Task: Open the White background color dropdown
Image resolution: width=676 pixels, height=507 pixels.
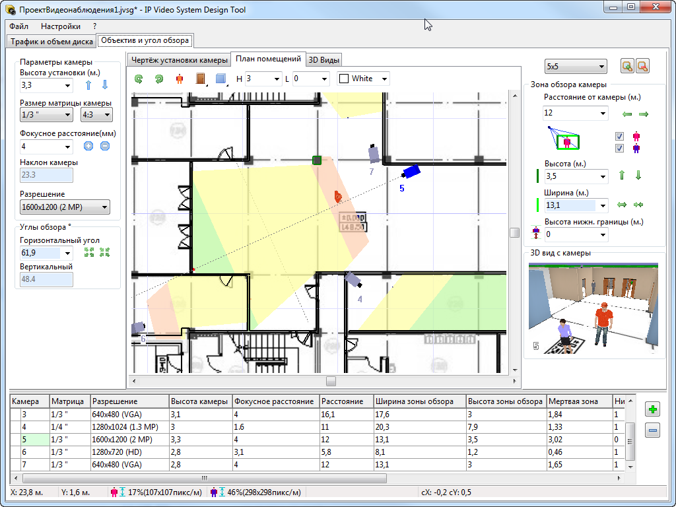Action: [363, 79]
